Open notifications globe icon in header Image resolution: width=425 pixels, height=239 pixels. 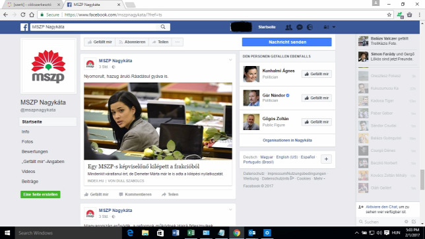pyautogui.click(x=310, y=27)
